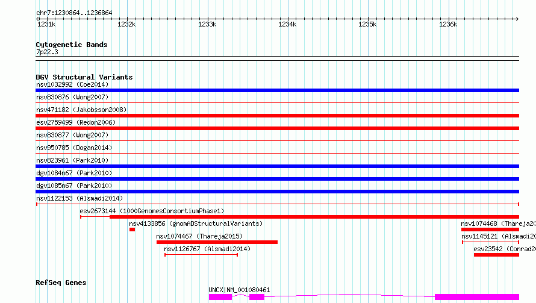The height and width of the screenshot is (303, 536).
Task: Click the thin red nsv830877 variant line
Action: [277, 140]
